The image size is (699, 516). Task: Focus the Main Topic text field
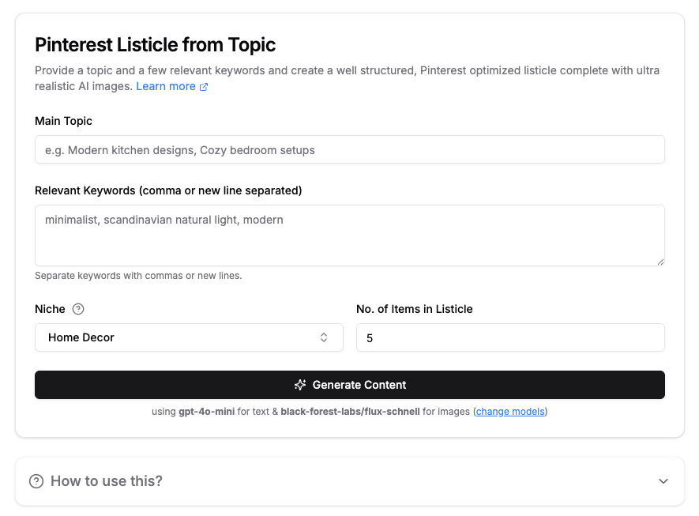[349, 149]
